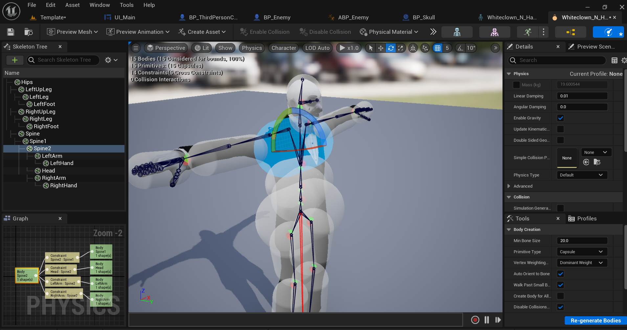Open the Tools menu
The image size is (627, 330).
pyautogui.click(x=126, y=5)
